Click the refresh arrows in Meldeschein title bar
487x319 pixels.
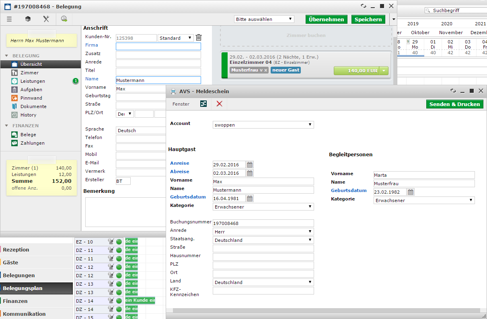point(453,91)
